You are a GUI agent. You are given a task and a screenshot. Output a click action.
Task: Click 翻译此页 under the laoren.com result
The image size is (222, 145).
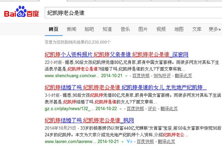166,142
